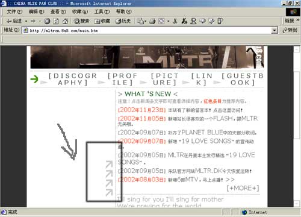Expand the address bar dropdown arrow
The height and width of the screenshot is (217, 301).
click(x=274, y=30)
